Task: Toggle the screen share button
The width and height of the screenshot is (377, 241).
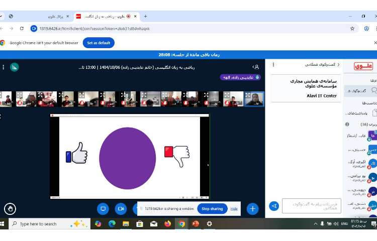Action: pos(103,208)
